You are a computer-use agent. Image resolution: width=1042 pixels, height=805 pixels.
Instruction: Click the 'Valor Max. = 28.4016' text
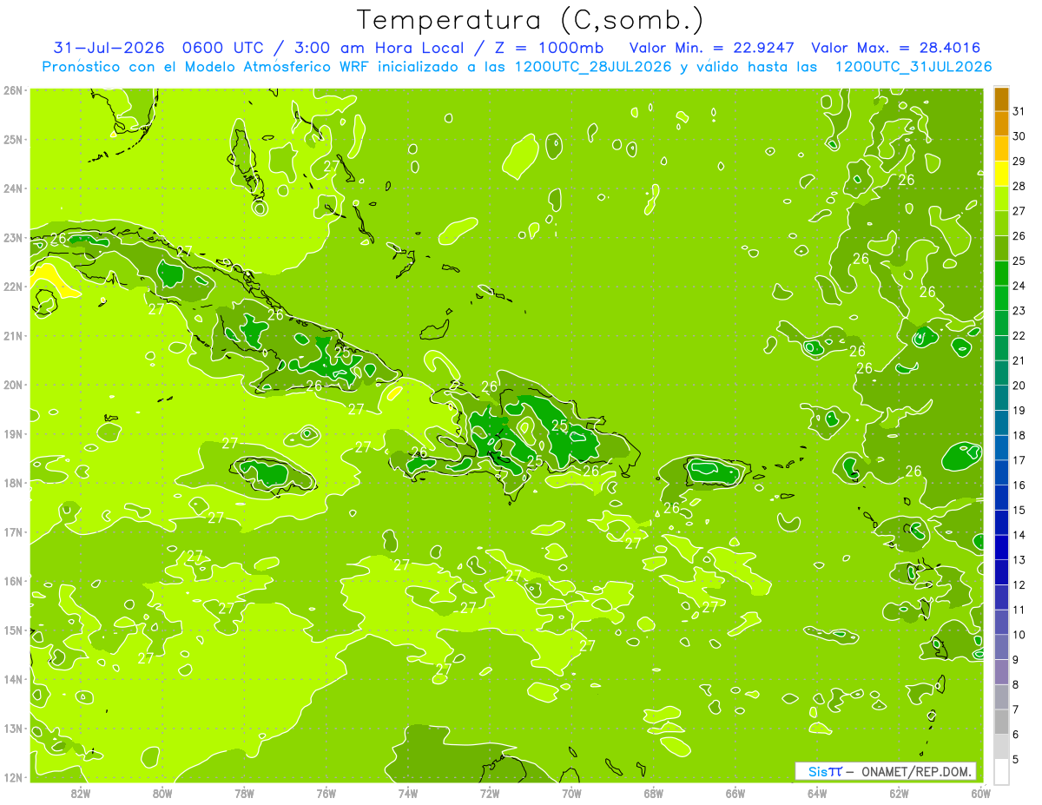(896, 48)
